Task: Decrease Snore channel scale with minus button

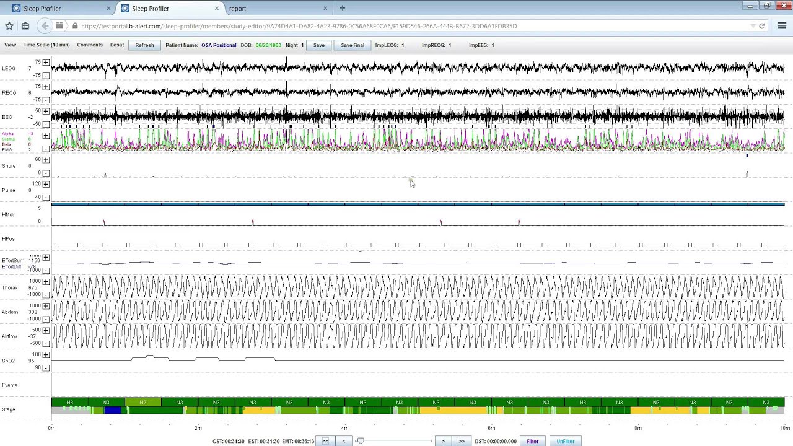Action: 46,173
